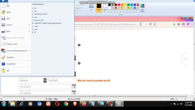This screenshot has width=195, height=110.
Task: Click the volume speaker tray icon
Action: point(181,104)
